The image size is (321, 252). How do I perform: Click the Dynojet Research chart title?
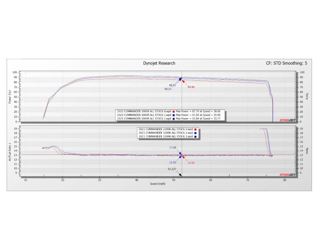(159, 63)
